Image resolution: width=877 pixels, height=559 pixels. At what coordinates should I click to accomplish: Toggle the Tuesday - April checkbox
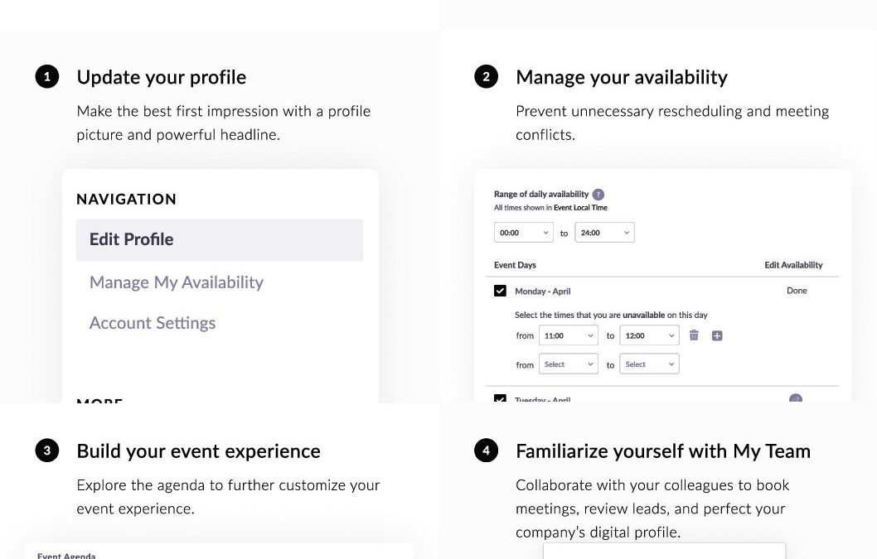point(500,400)
